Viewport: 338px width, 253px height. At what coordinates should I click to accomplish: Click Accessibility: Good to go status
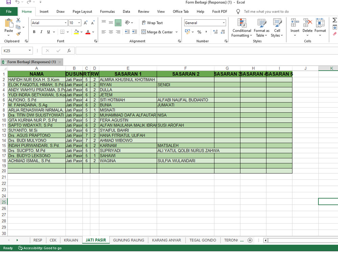click(40, 248)
